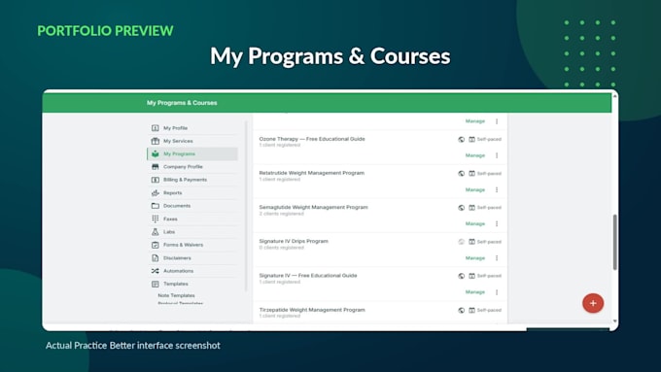Toggle globe icon for Signature IV Educational Guide
Viewport: 661px width, 372px height.
461,276
